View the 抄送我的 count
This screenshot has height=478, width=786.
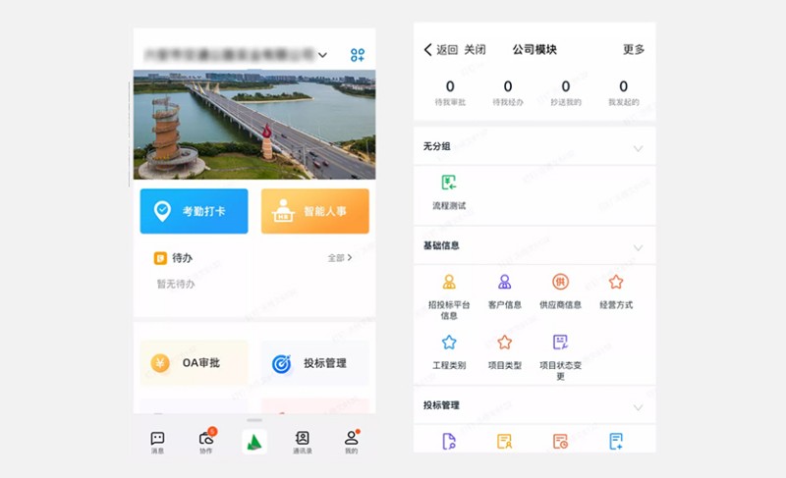click(x=566, y=93)
